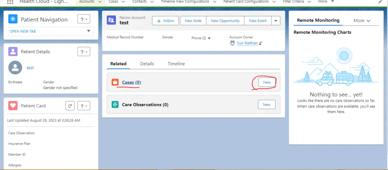Select the Remote Monitoring tab
Image resolution: width=388 pixels, height=170 pixels.
(x=318, y=20)
